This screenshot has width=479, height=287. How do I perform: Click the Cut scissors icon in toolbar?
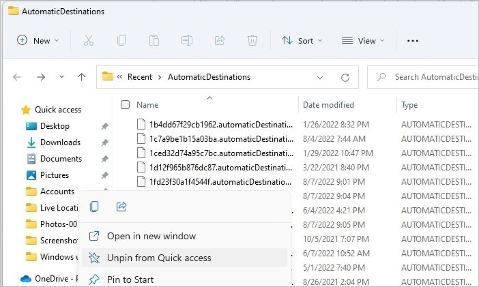(x=89, y=40)
